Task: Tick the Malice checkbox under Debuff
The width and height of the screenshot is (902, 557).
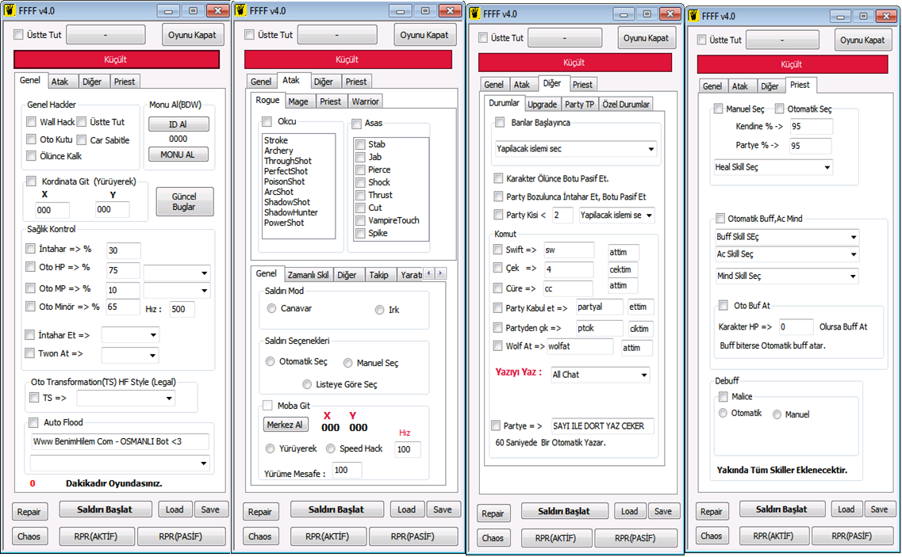Action: 723,397
